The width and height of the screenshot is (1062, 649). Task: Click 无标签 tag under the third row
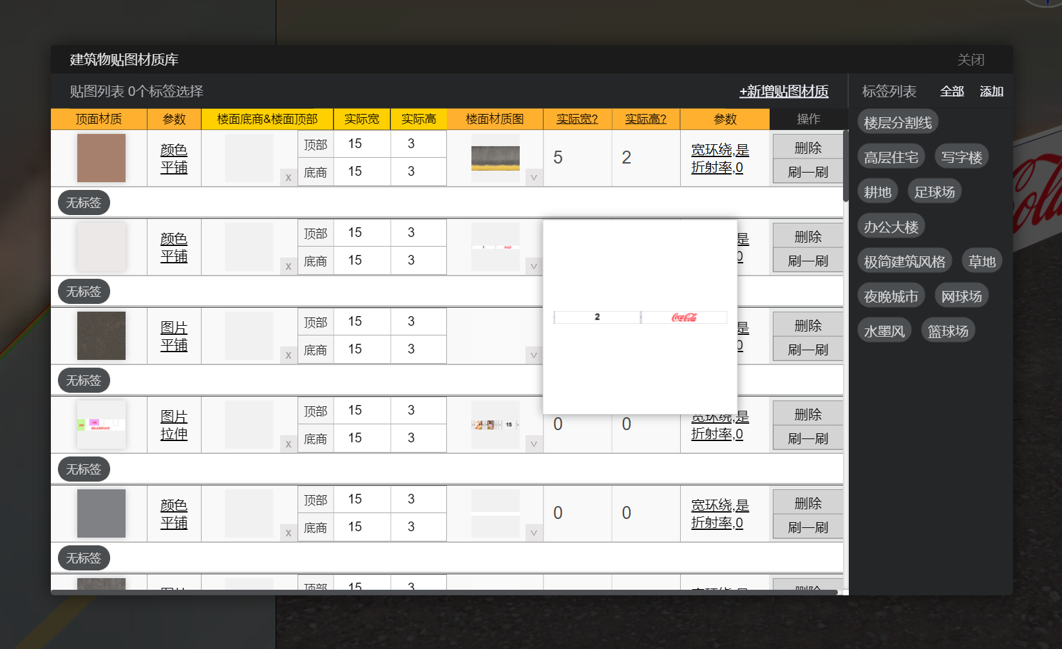click(x=84, y=380)
